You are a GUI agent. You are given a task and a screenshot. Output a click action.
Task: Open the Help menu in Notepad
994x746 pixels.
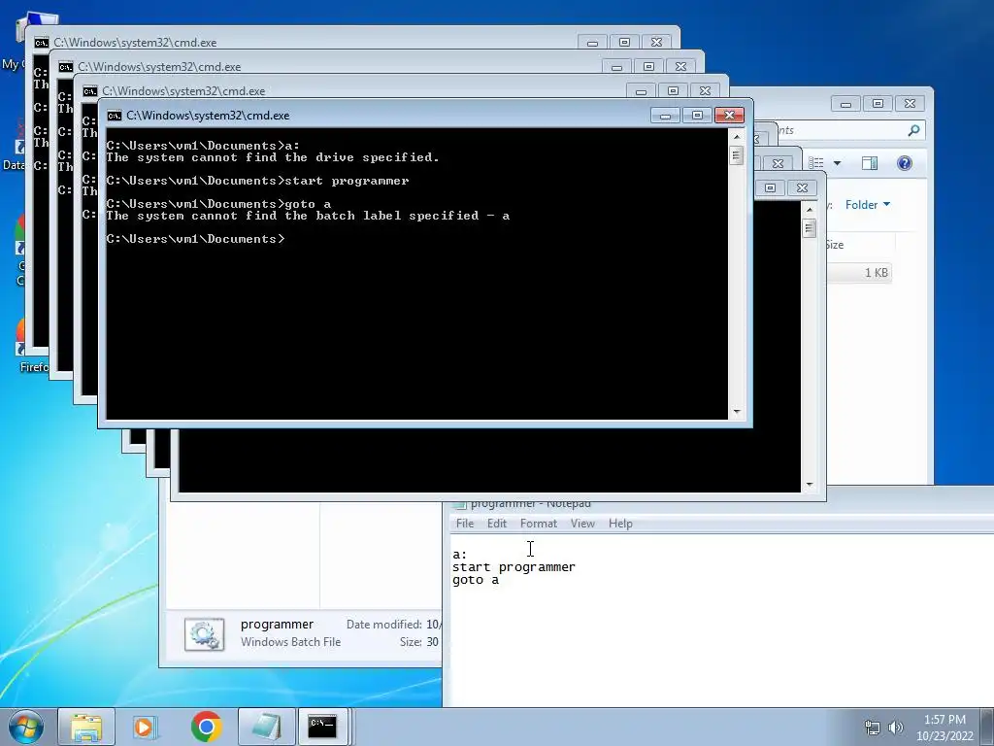coord(620,524)
